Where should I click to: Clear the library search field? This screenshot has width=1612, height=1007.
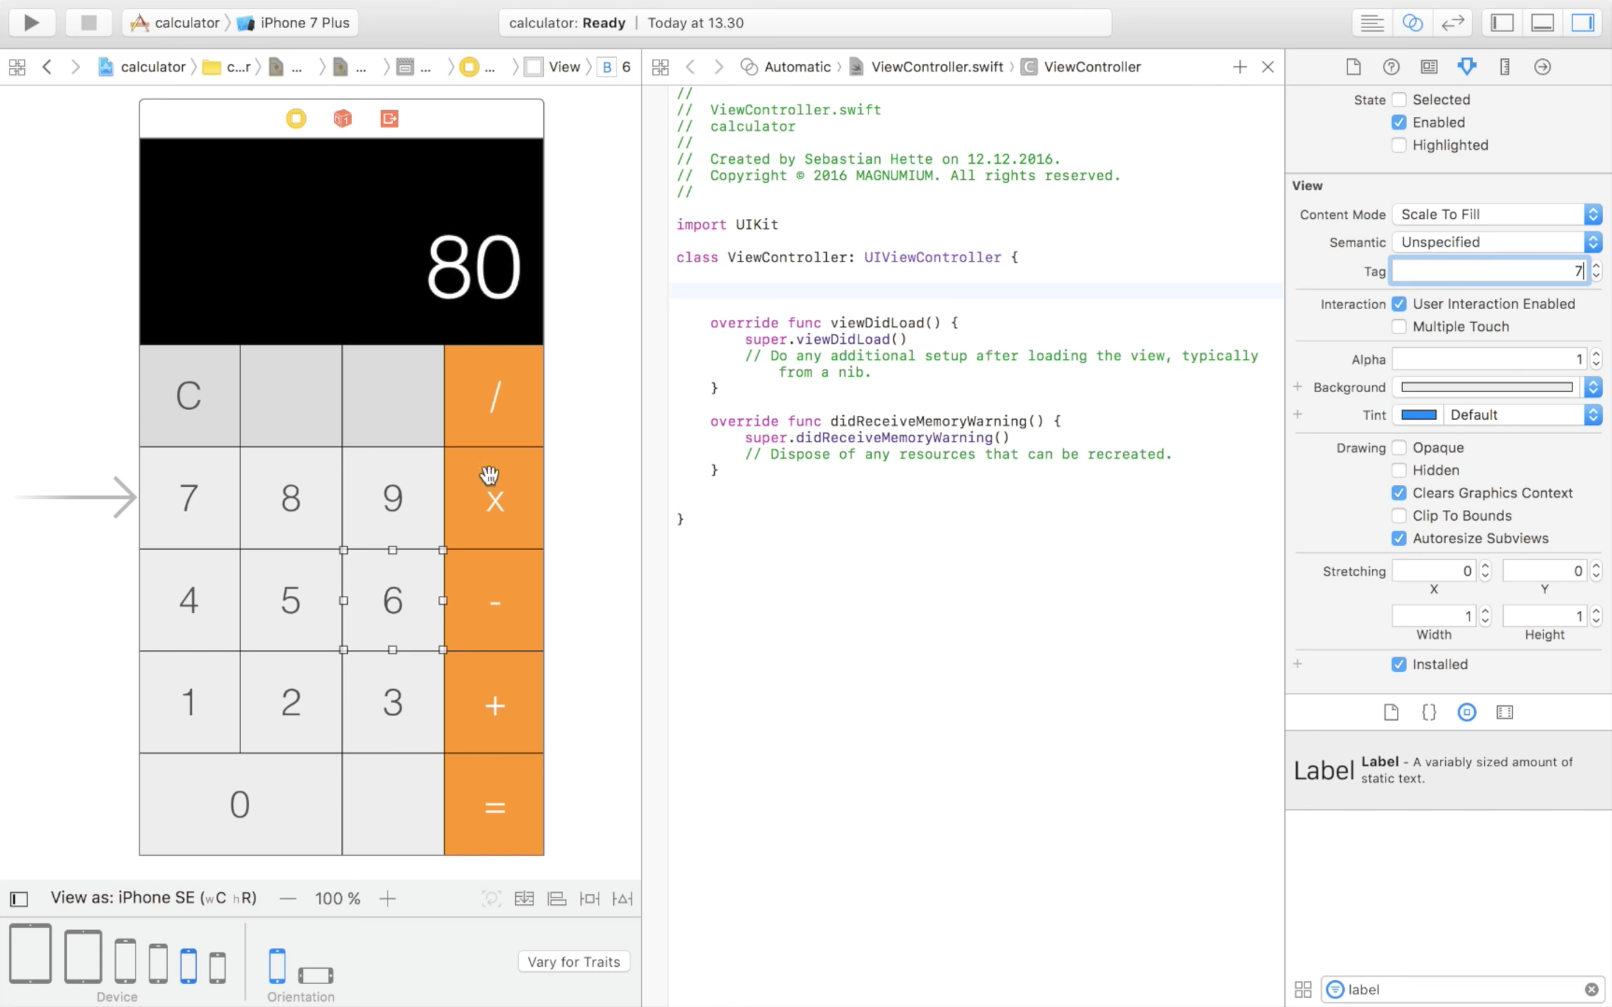(1591, 989)
